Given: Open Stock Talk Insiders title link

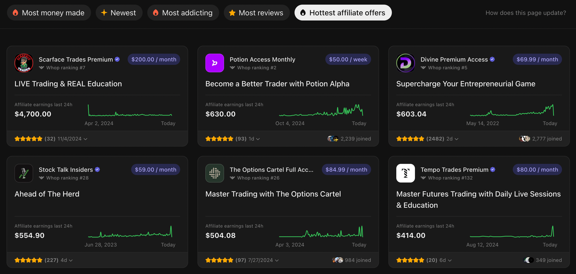Looking at the screenshot, I should coord(66,170).
